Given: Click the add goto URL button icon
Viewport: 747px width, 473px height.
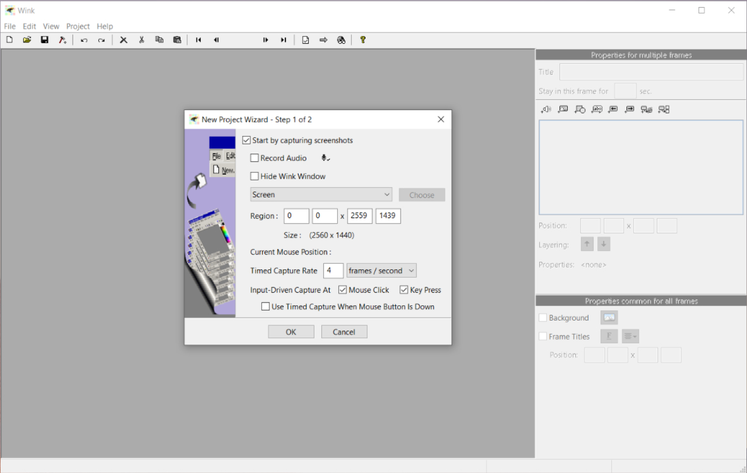Looking at the screenshot, I should coord(646,109).
